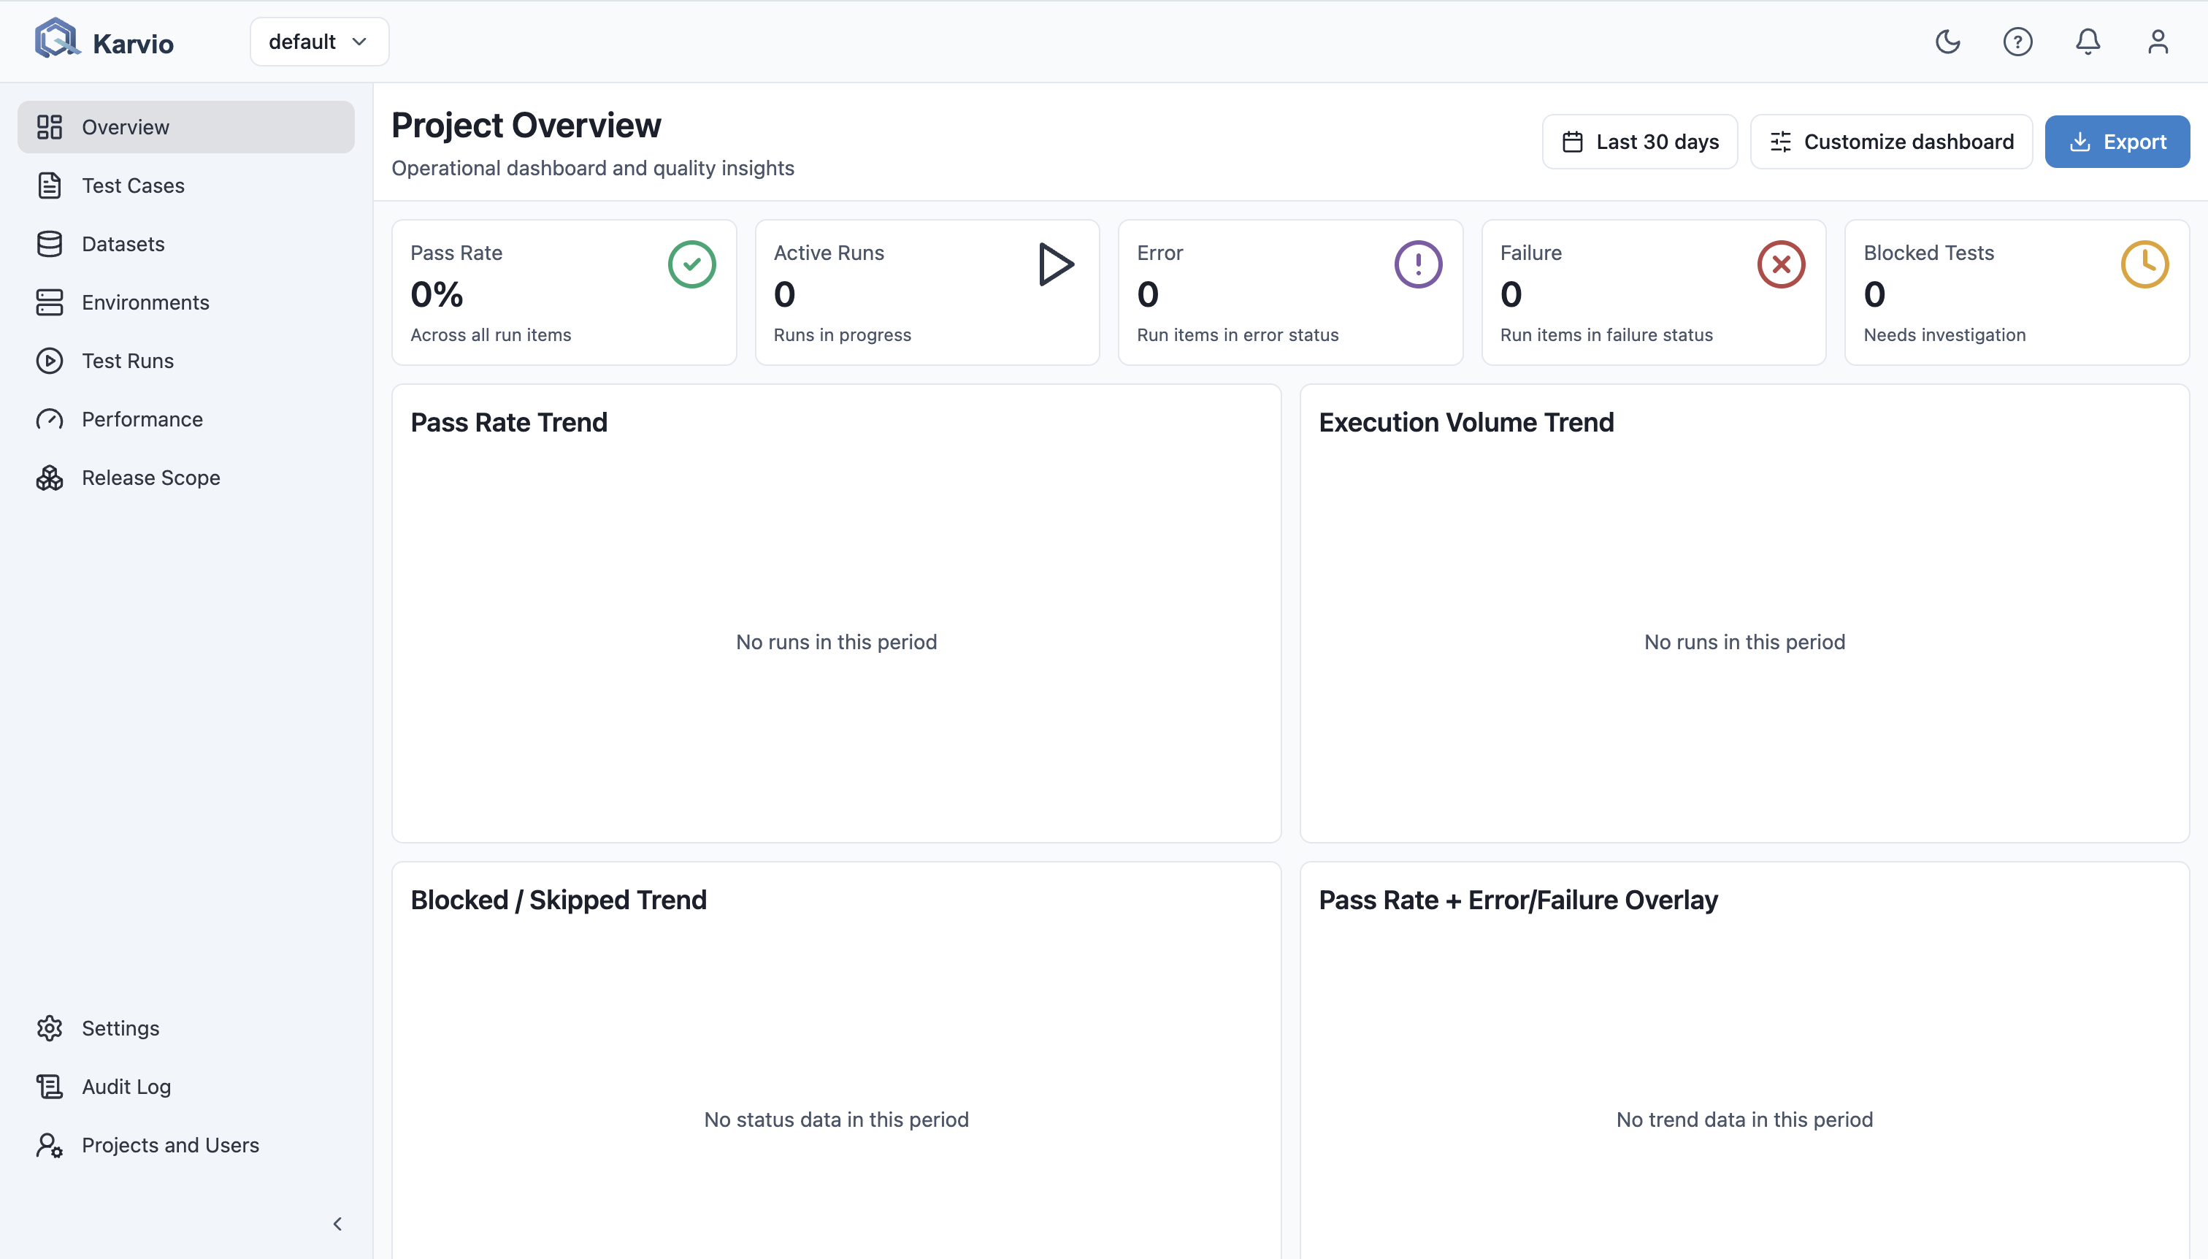Viewport: 2208px width, 1259px height.
Task: Open the Last 30 days date range
Action: pos(1639,142)
